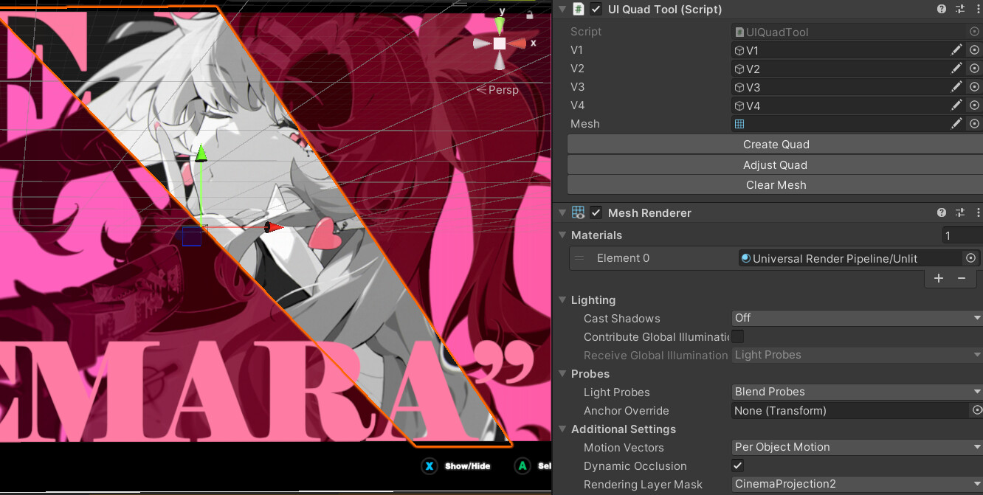Click the Element 0 label
983x495 pixels.
tap(623, 258)
